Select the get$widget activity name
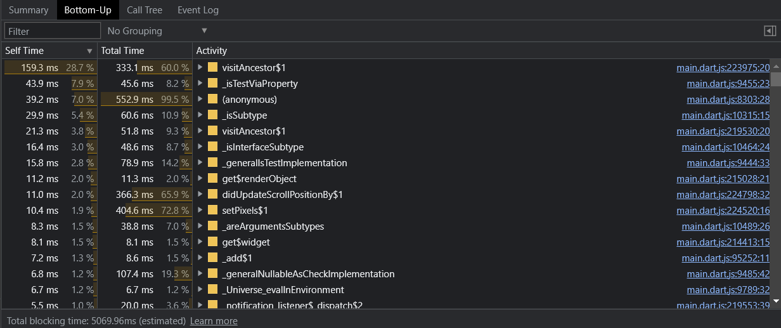The image size is (781, 328). point(246,242)
